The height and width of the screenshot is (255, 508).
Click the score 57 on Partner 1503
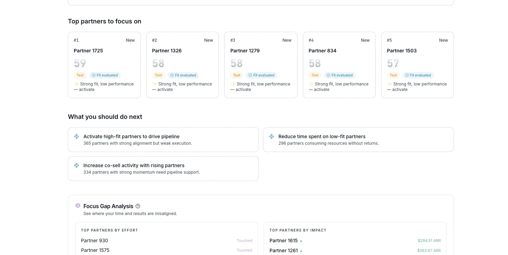(393, 63)
